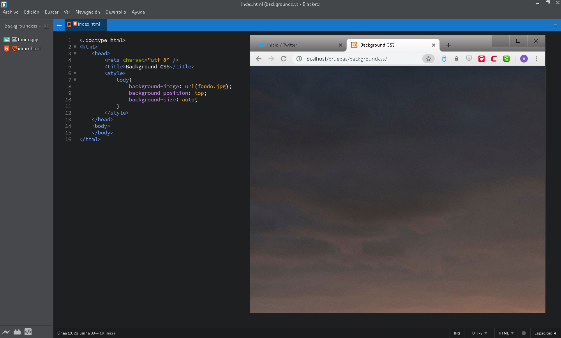Click the split-view icon beside backgroundcss

(47, 26)
